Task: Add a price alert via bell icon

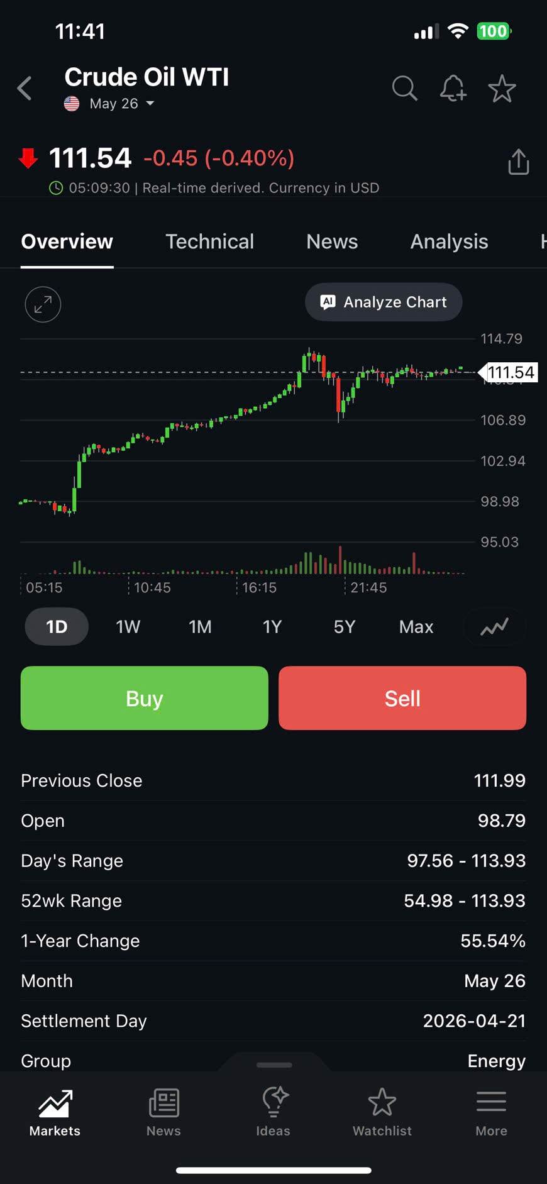Action: coord(453,89)
